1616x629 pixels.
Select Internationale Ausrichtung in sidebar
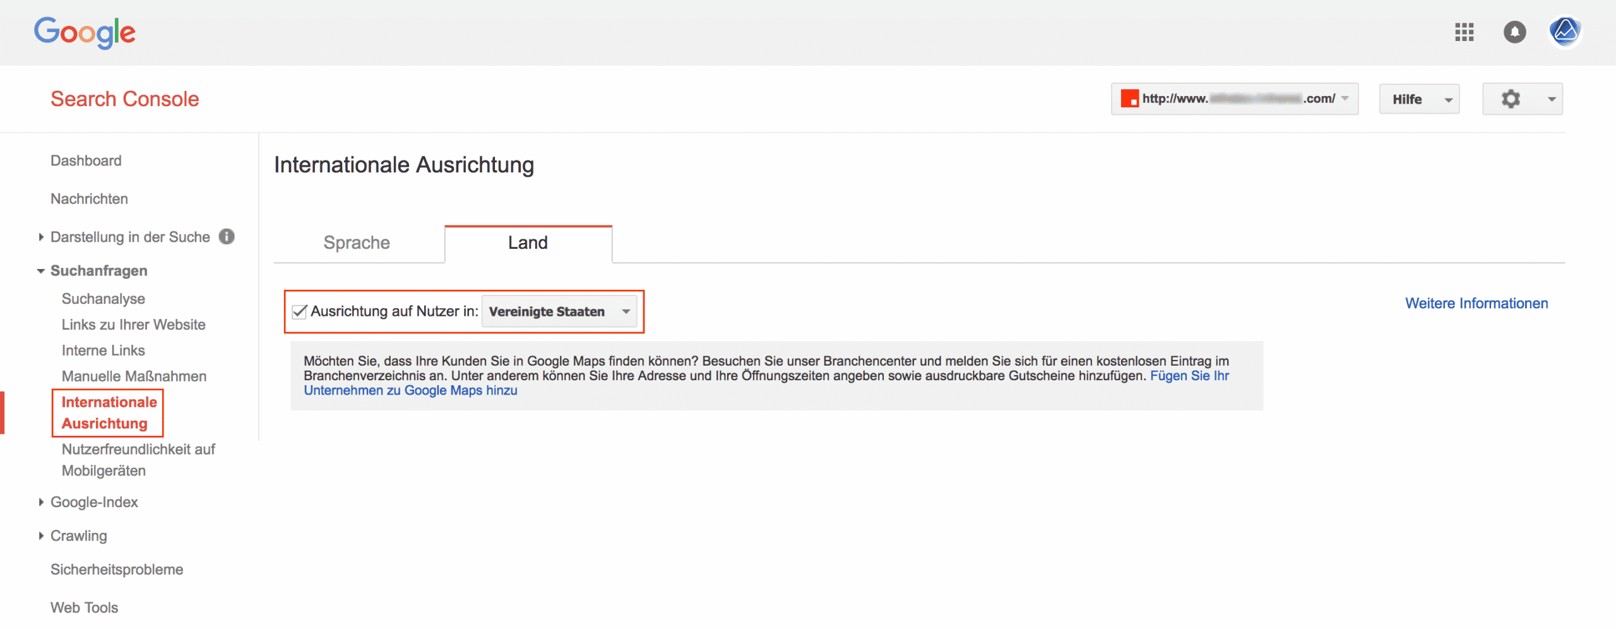(109, 413)
